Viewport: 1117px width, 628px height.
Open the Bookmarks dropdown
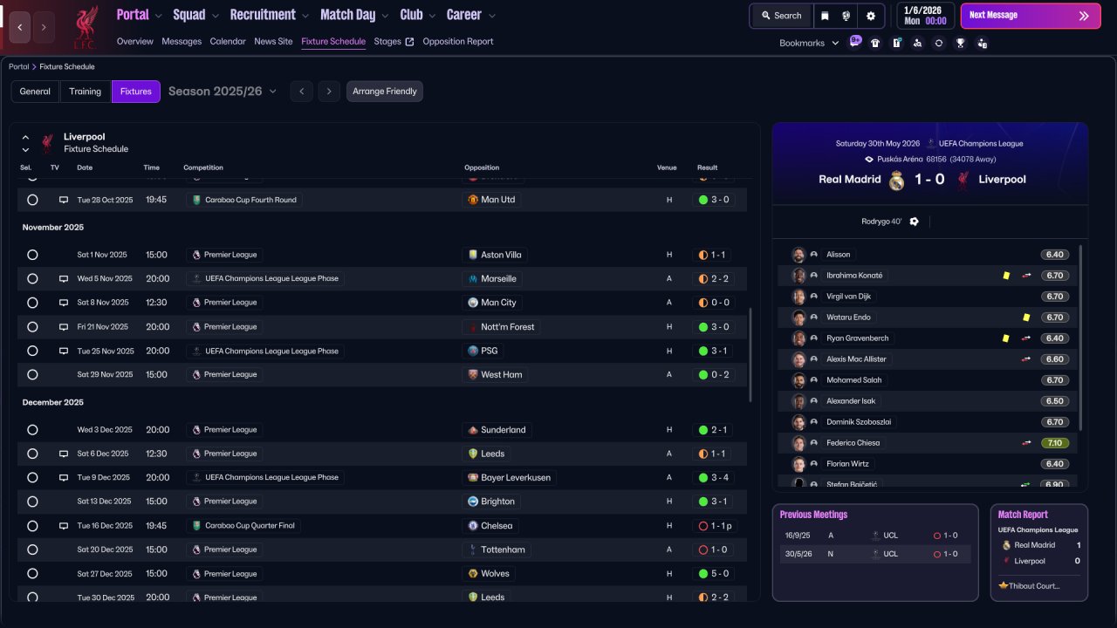(x=809, y=43)
